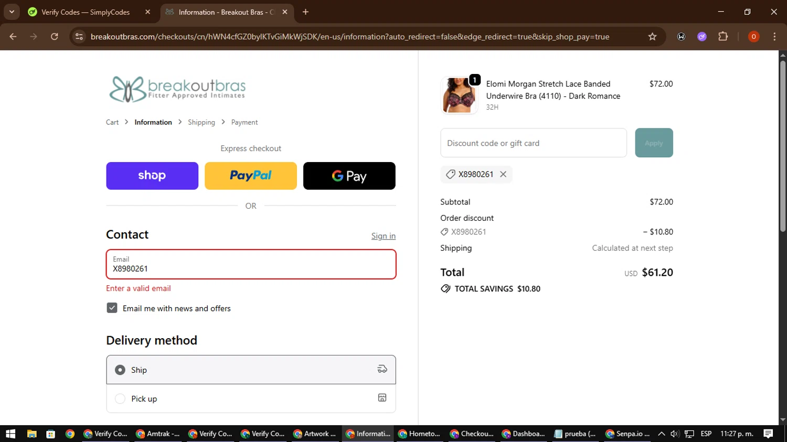Viewport: 787px width, 442px height.
Task: Open the ESP language selector
Action: (x=706, y=434)
